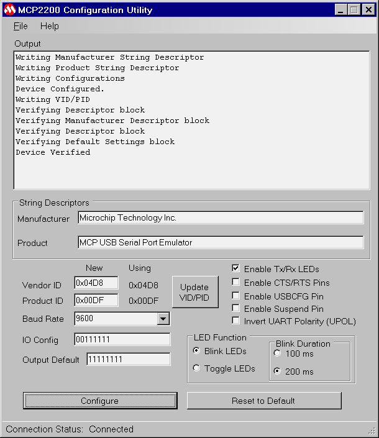
Task: Click 'Writing VID/PID' output line
Action: click(53, 99)
